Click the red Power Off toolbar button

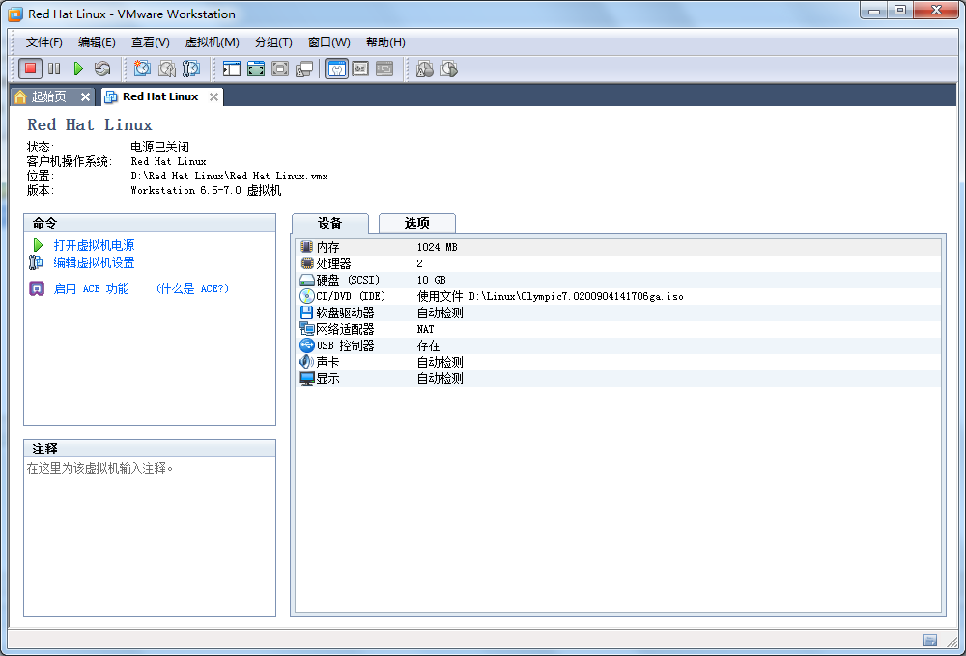(30, 68)
